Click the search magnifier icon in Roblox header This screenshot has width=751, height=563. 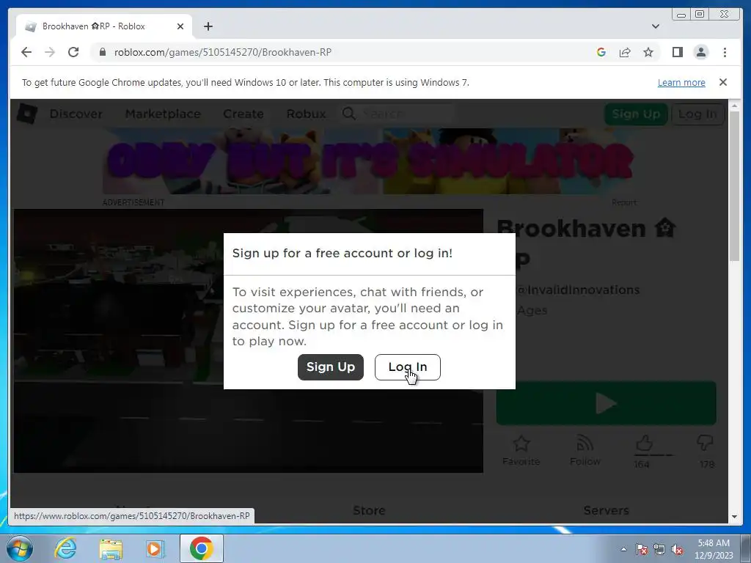click(348, 114)
